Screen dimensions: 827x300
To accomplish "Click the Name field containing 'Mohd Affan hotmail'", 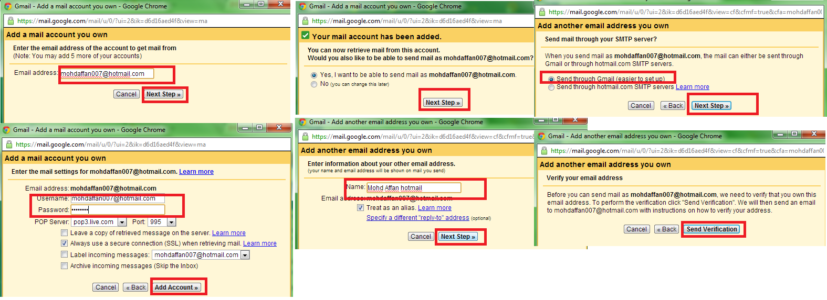I will 414,188.
